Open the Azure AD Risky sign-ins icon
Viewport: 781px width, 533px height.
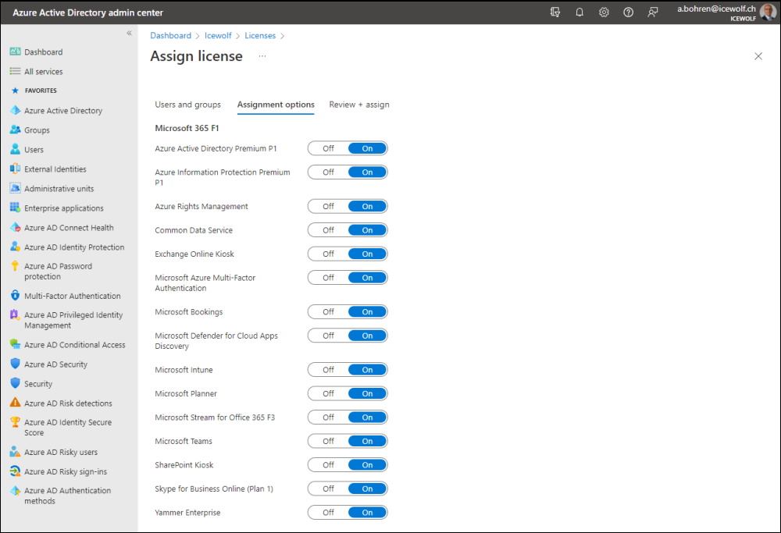[15, 471]
